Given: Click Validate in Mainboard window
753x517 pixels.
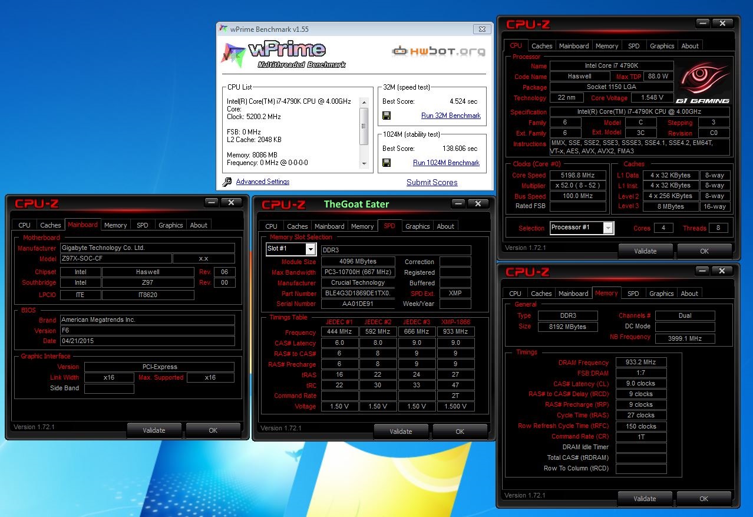Looking at the screenshot, I should point(154,430).
